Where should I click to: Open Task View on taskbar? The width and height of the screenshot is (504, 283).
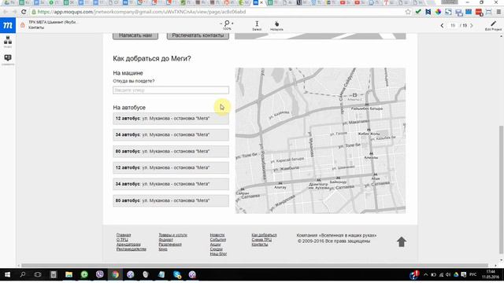pos(38,274)
